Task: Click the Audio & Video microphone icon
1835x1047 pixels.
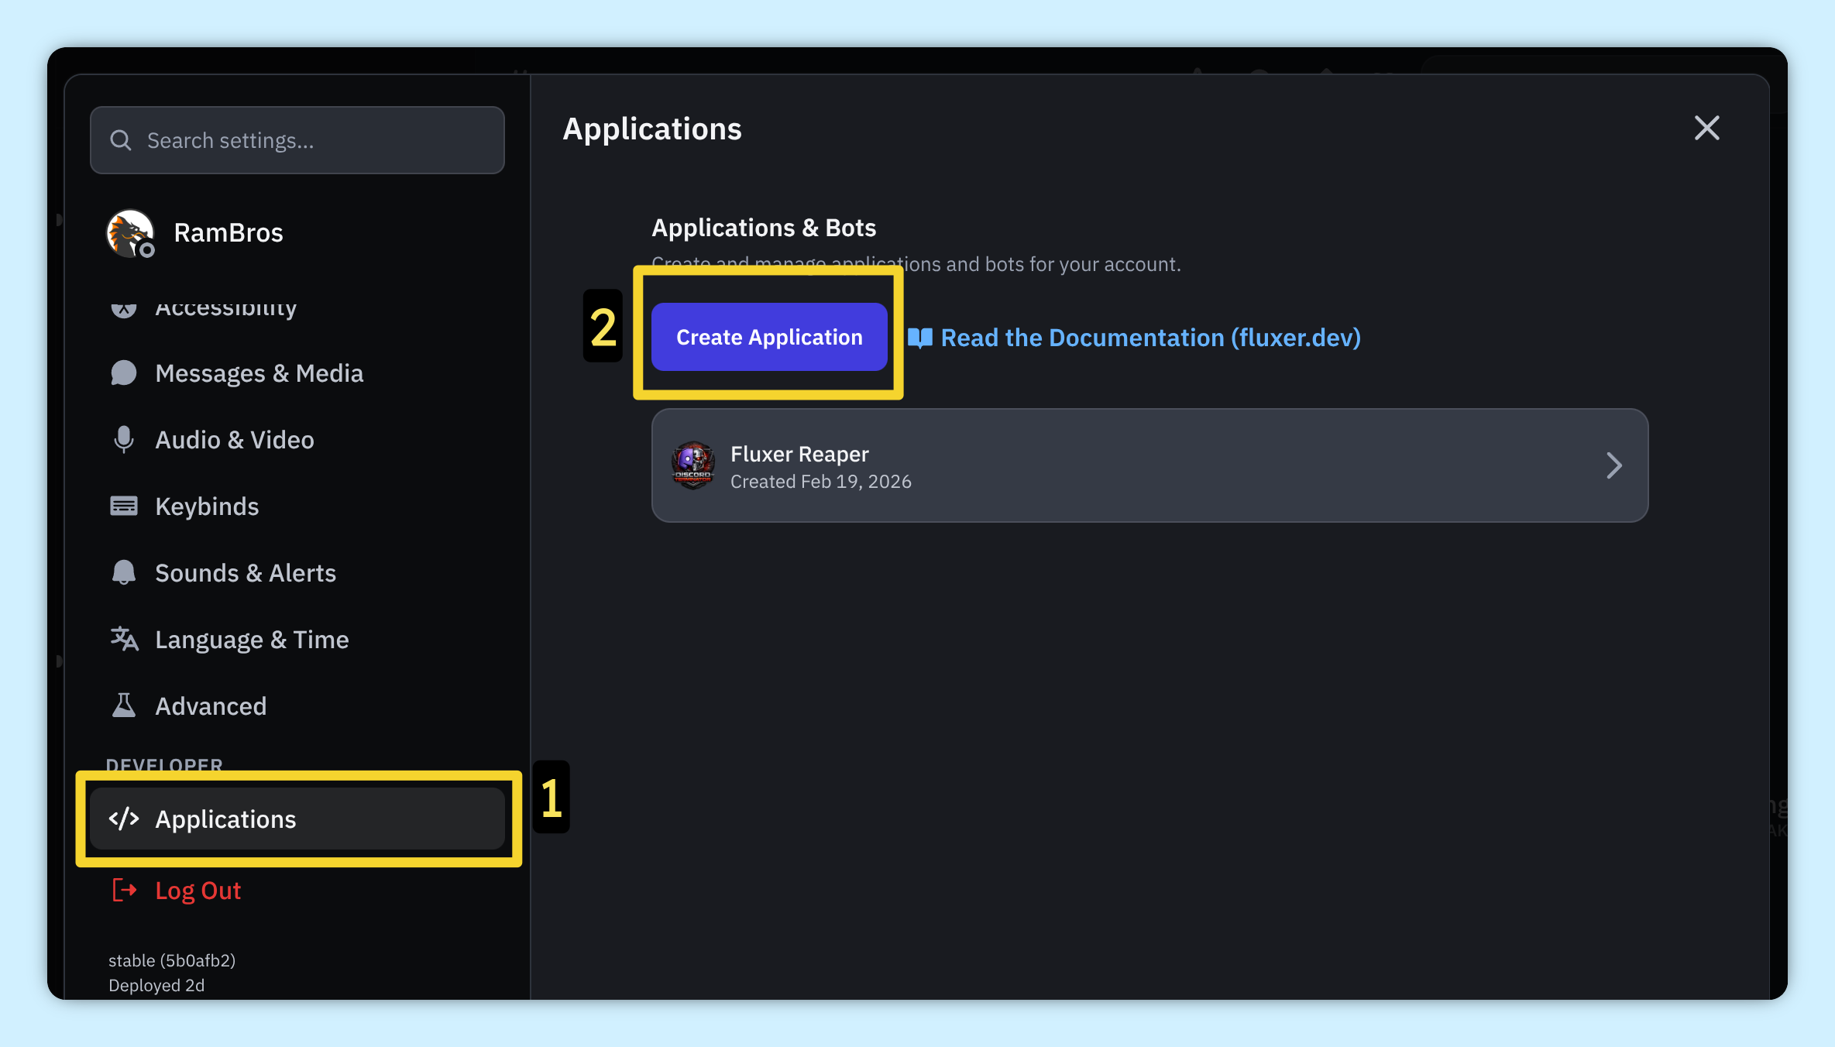Action: [x=124, y=440]
